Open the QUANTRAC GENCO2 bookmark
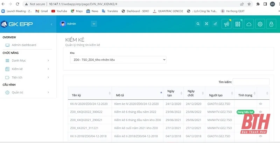This screenshot has width=280, height=143. click(168, 11)
